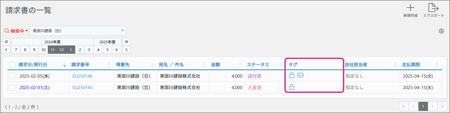Click the lock icon for invoice SQ250145

pos(292,87)
